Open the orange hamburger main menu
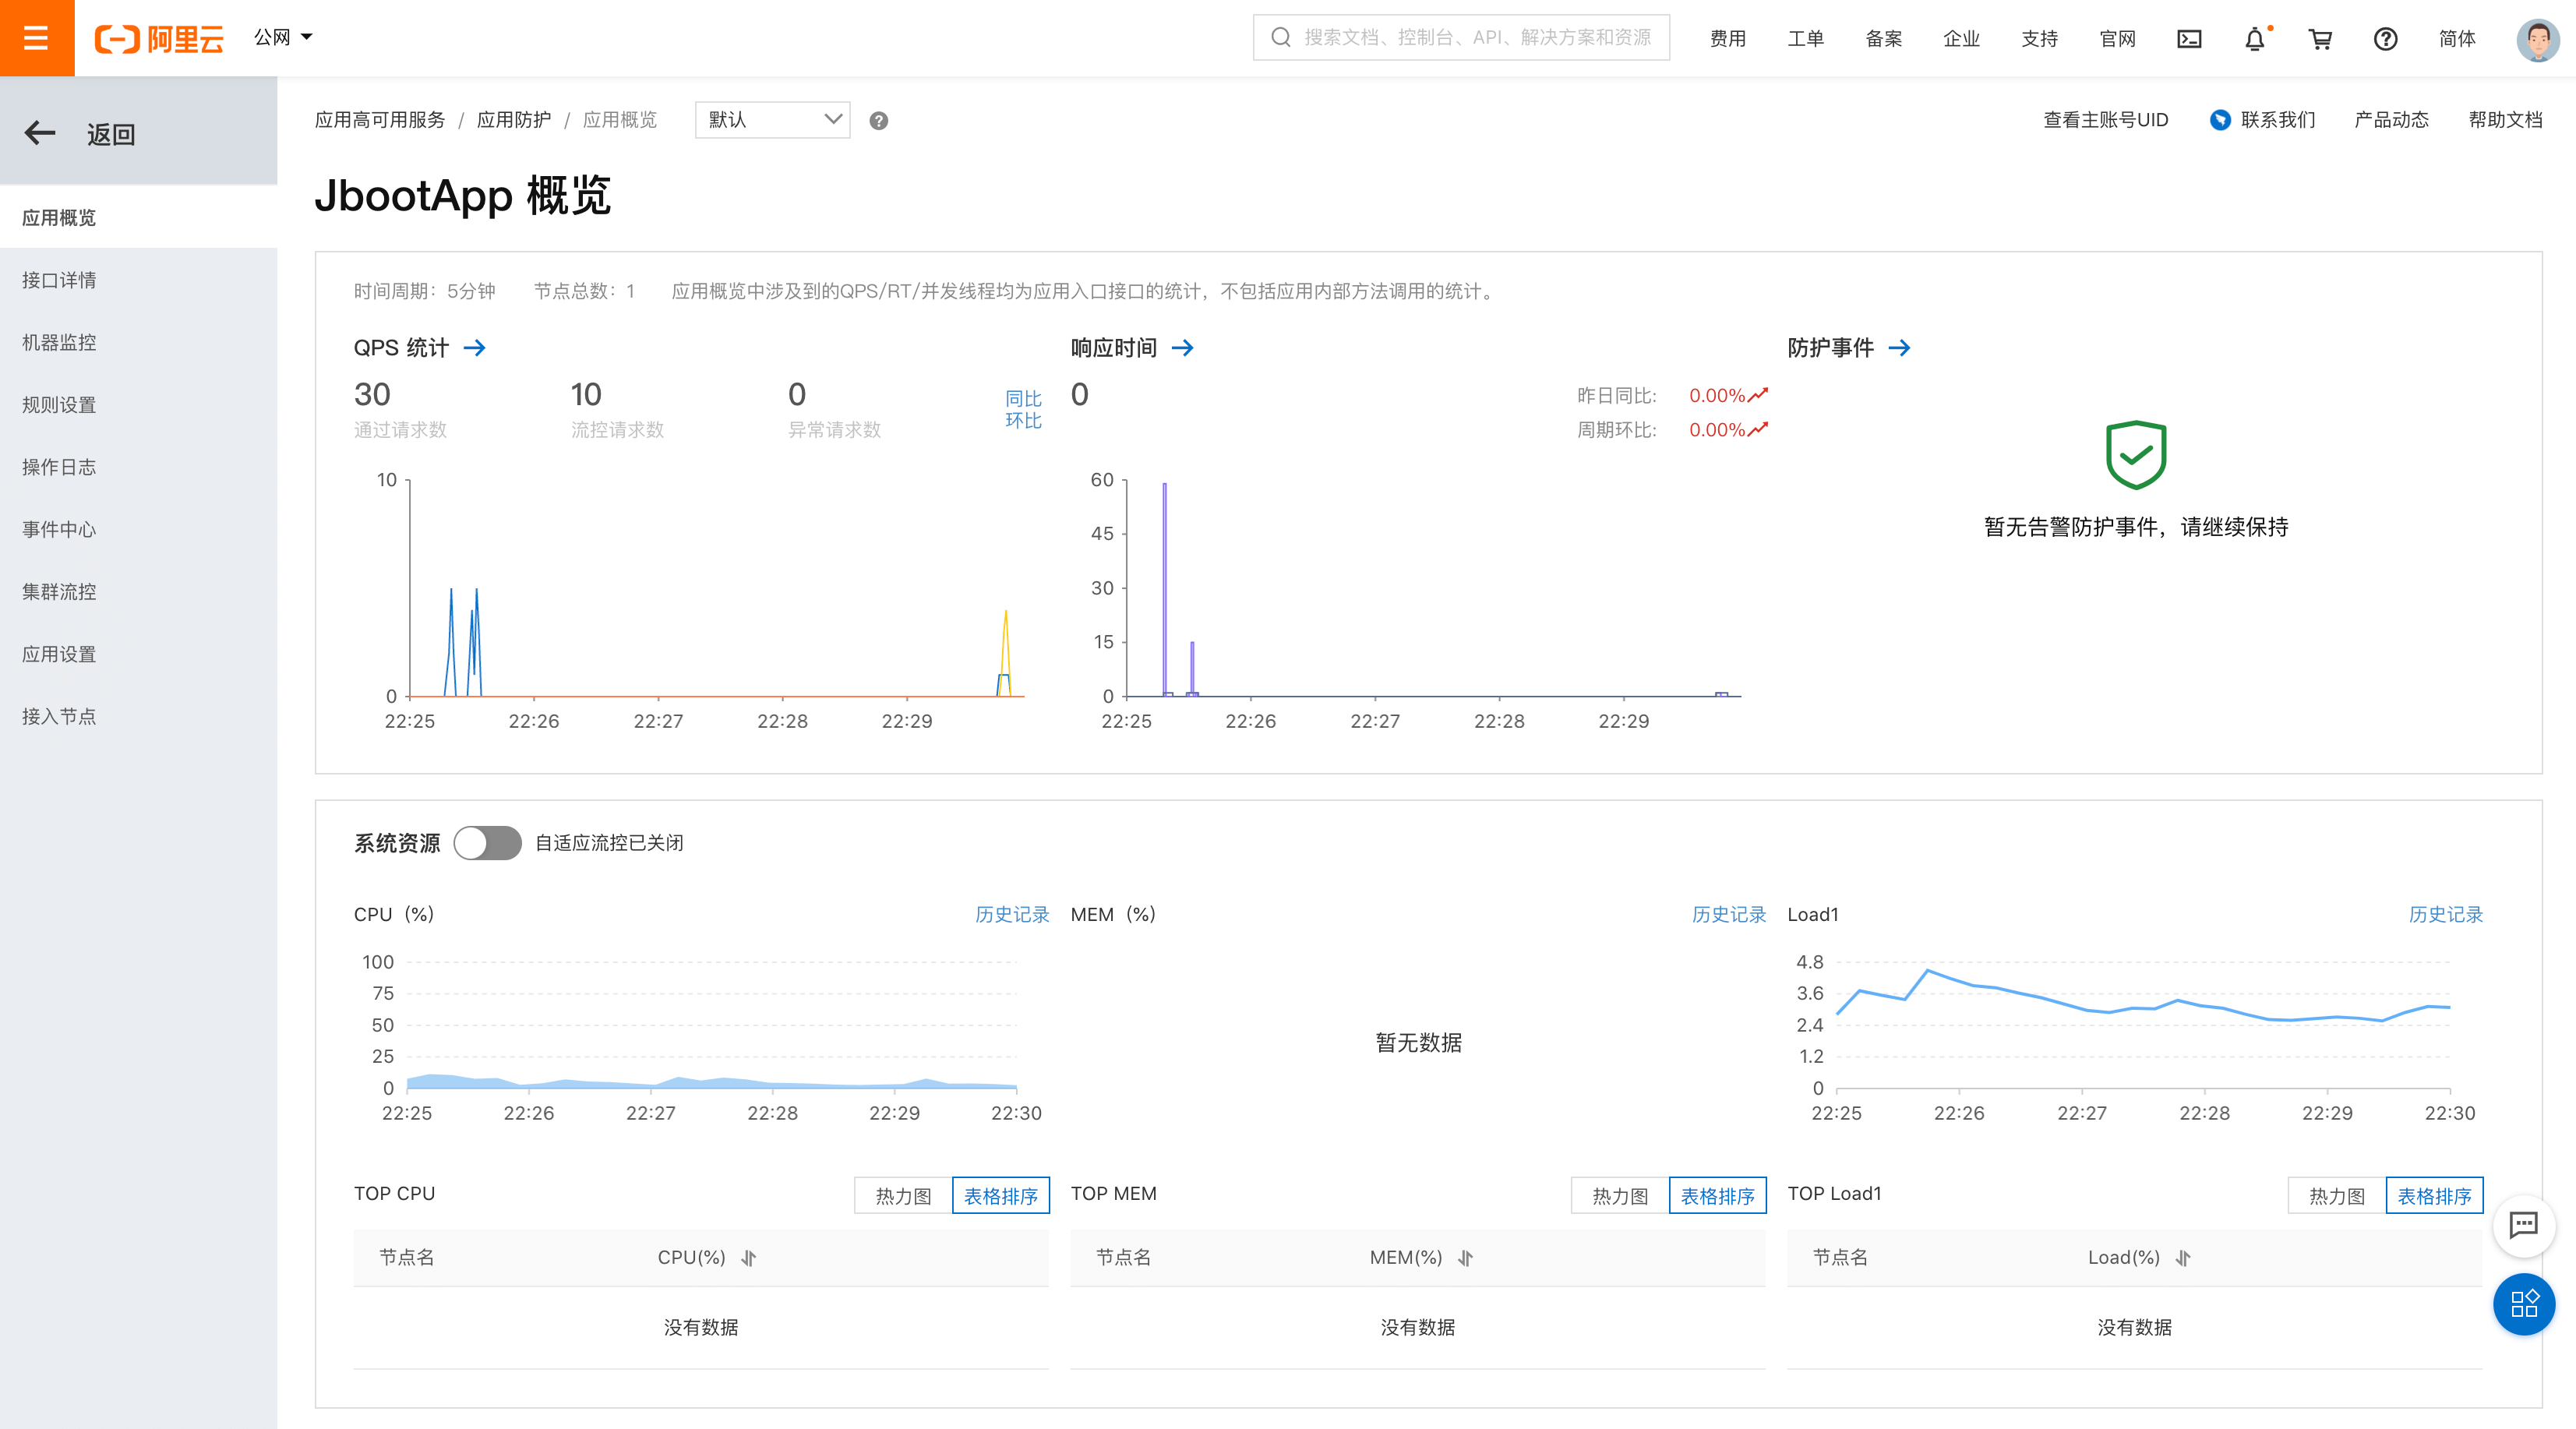This screenshot has width=2576, height=1429. coord(37,38)
